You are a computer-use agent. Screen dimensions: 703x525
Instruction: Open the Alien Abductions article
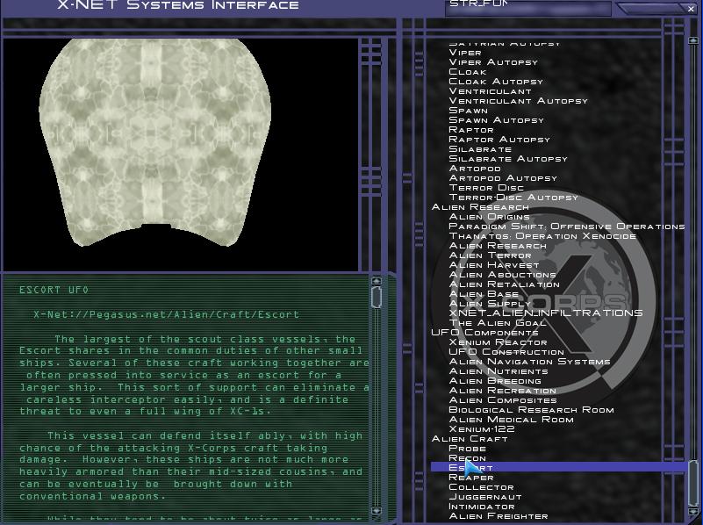(502, 275)
